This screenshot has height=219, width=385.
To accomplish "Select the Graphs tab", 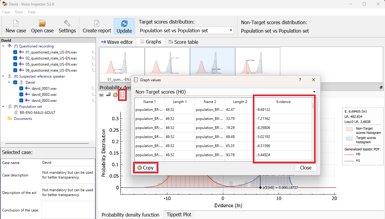I will coord(150,42).
